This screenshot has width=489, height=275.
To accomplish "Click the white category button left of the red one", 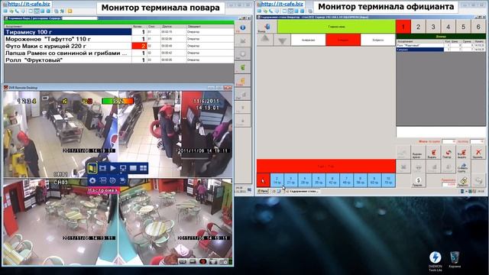I will [308, 40].
